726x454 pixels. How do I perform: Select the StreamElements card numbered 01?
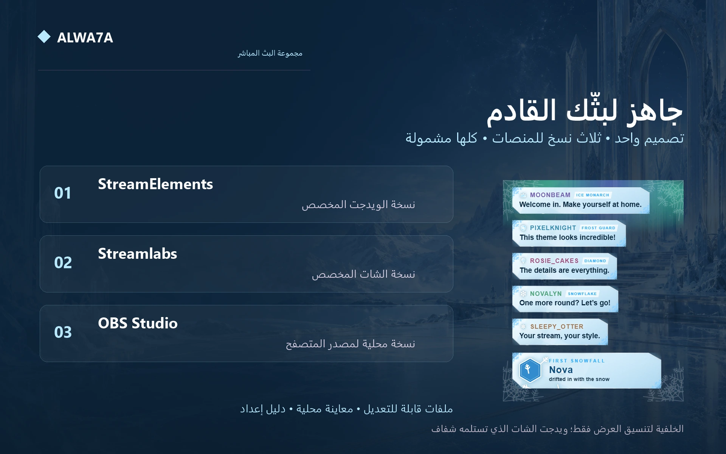[247, 194]
